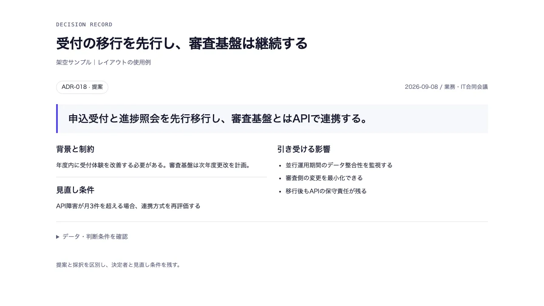Select the 引き受ける影響 heading
The height and width of the screenshot is (306, 544).
coord(304,149)
